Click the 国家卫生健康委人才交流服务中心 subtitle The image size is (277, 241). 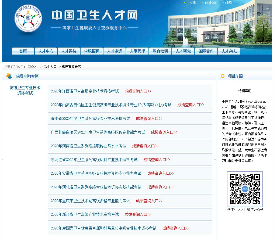(95, 28)
